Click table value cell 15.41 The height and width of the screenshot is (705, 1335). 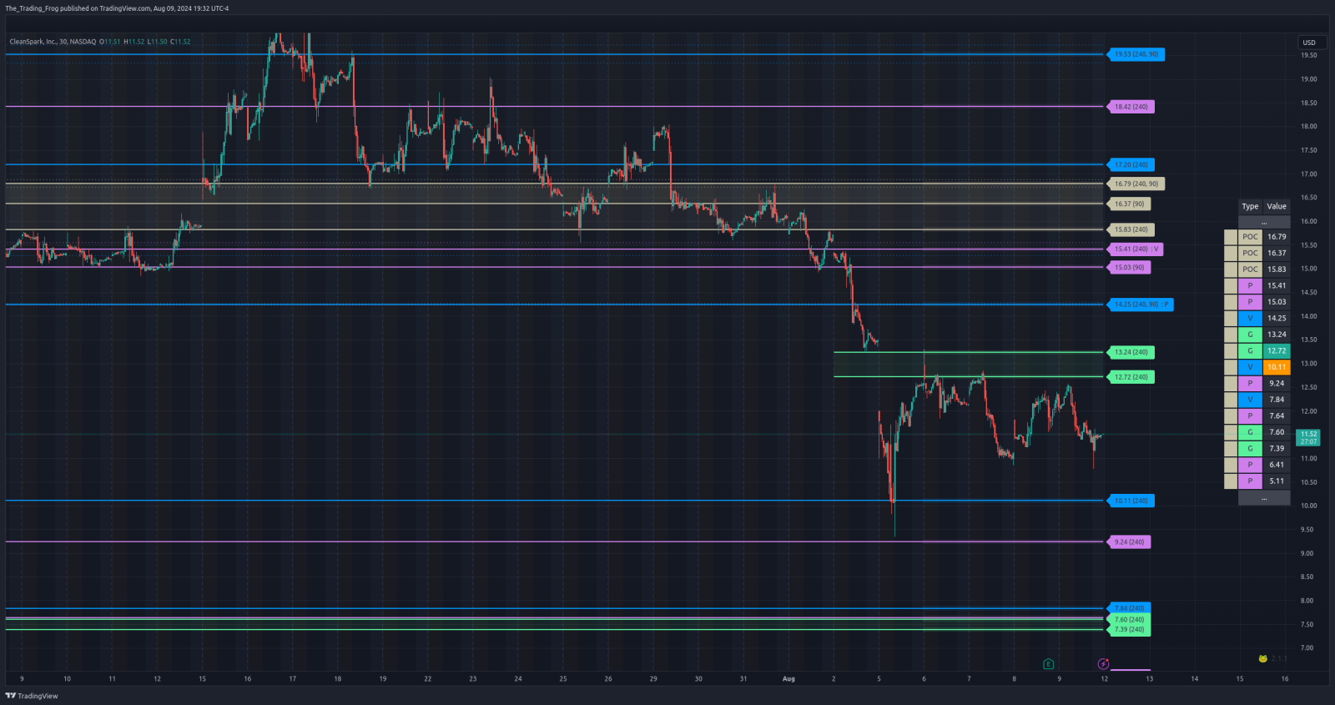pos(1277,285)
